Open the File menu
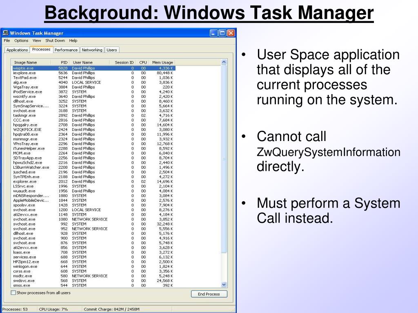 coord(7,40)
